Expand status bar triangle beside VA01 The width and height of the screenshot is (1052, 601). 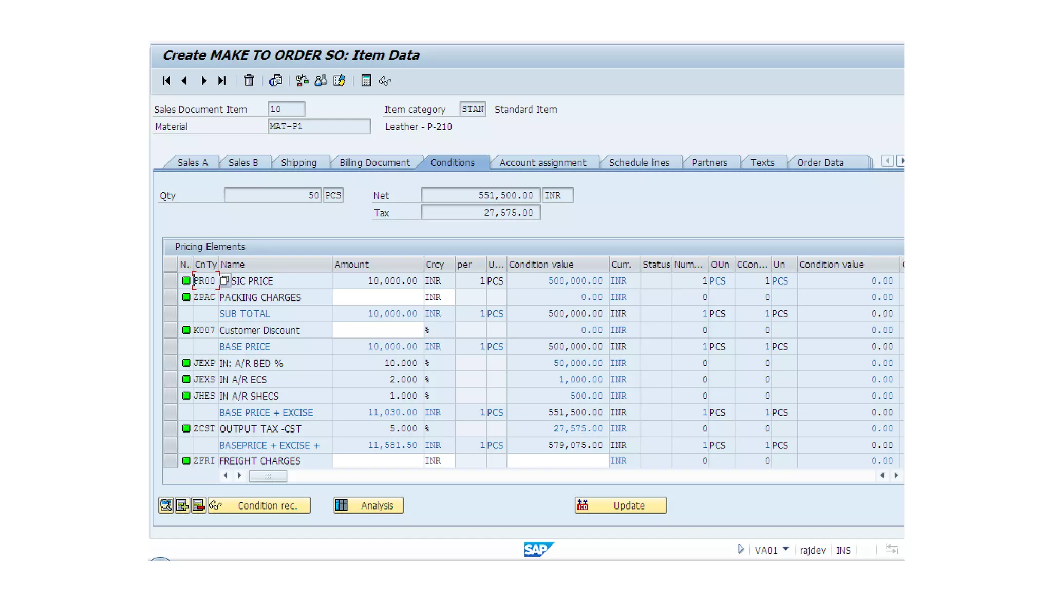coord(740,550)
